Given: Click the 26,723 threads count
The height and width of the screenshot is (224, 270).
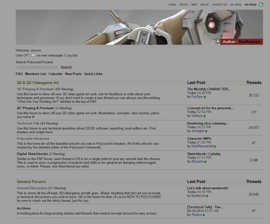Looking at the screenshot, I should tap(254, 95).
